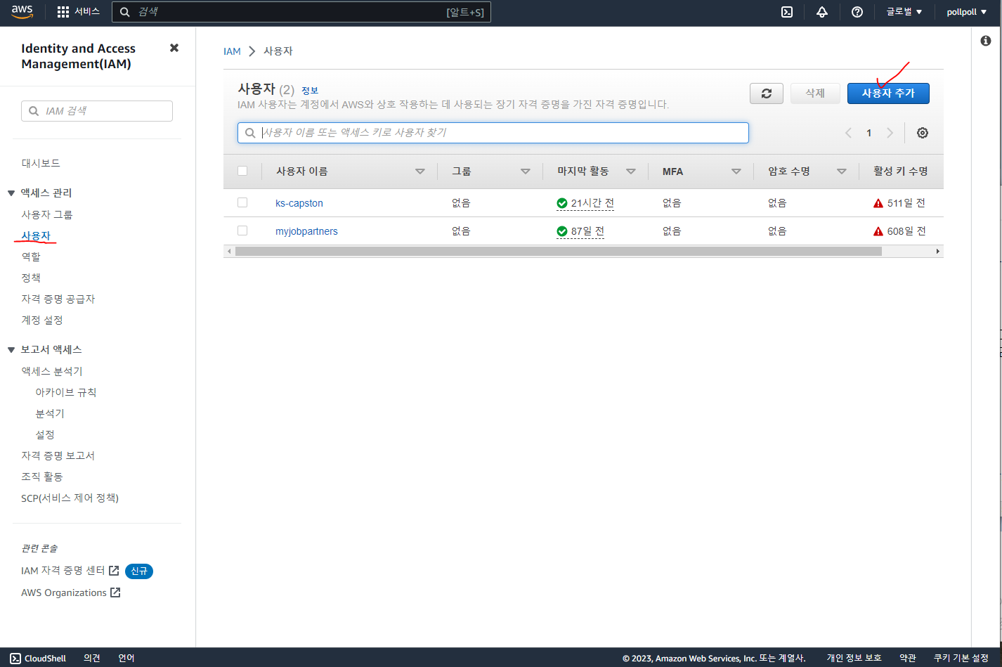Sort by 사용자 이름 column arrow
Screen dimensions: 1002x667
tap(420, 171)
